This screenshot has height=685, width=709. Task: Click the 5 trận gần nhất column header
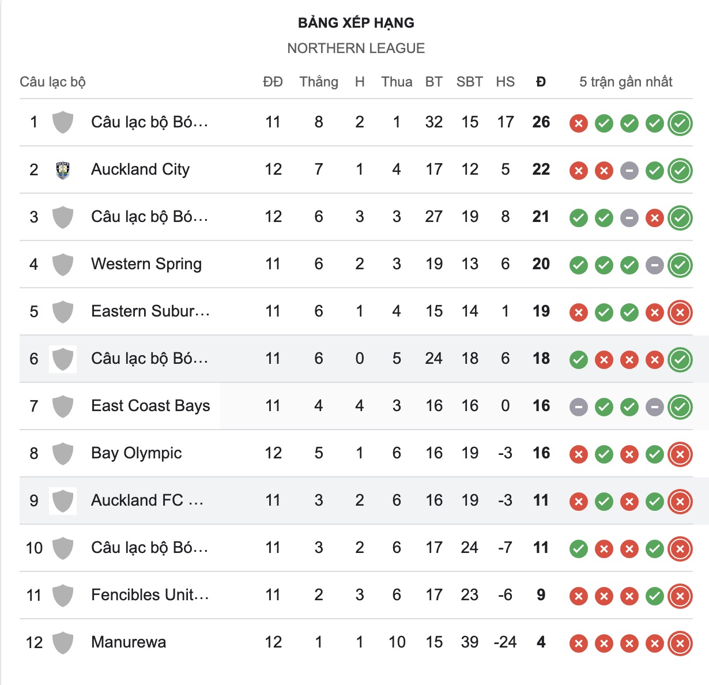click(x=626, y=81)
